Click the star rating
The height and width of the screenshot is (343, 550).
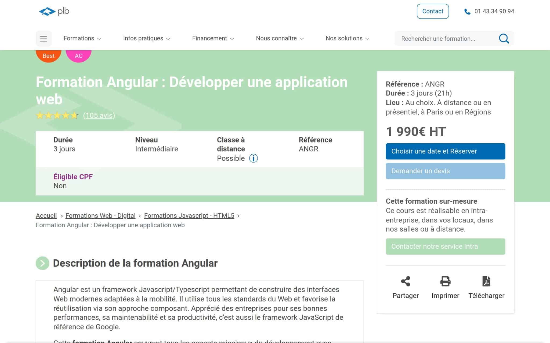click(57, 115)
